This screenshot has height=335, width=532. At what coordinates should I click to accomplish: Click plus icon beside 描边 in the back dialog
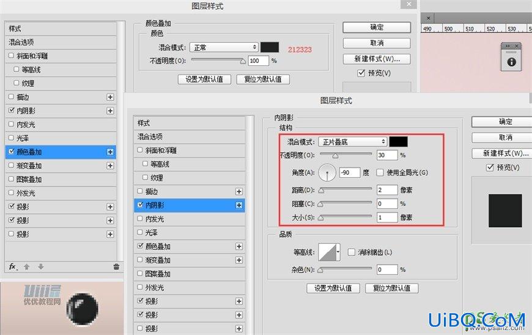coord(110,97)
